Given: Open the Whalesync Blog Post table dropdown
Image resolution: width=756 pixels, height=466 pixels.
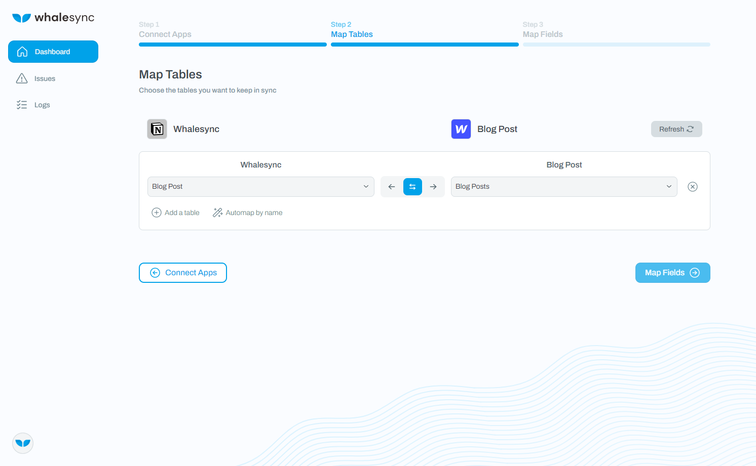Looking at the screenshot, I should tap(260, 186).
